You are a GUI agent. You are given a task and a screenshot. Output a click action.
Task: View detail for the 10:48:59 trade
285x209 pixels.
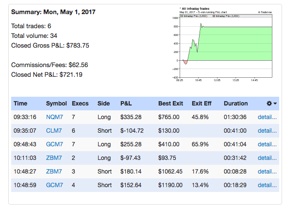pyautogui.click(x=267, y=185)
